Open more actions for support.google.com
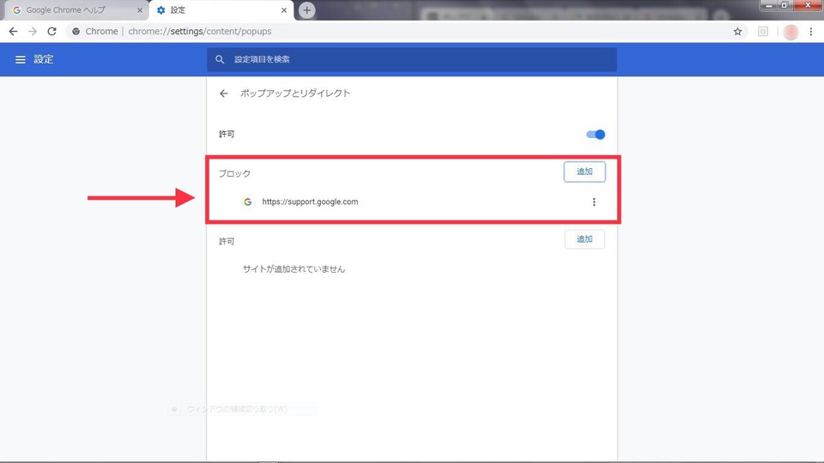 pos(594,201)
